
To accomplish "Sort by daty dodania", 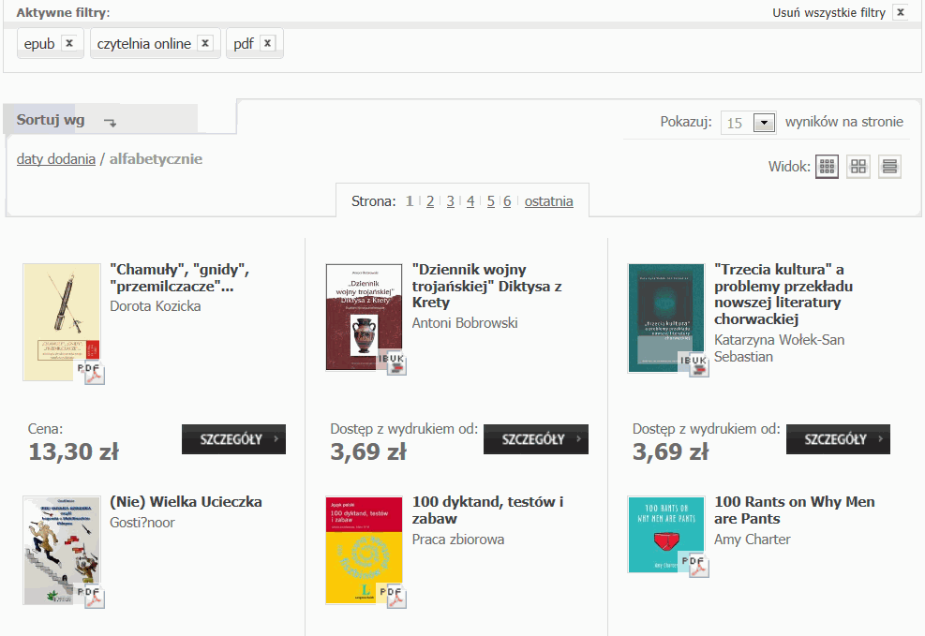I will (x=55, y=159).
